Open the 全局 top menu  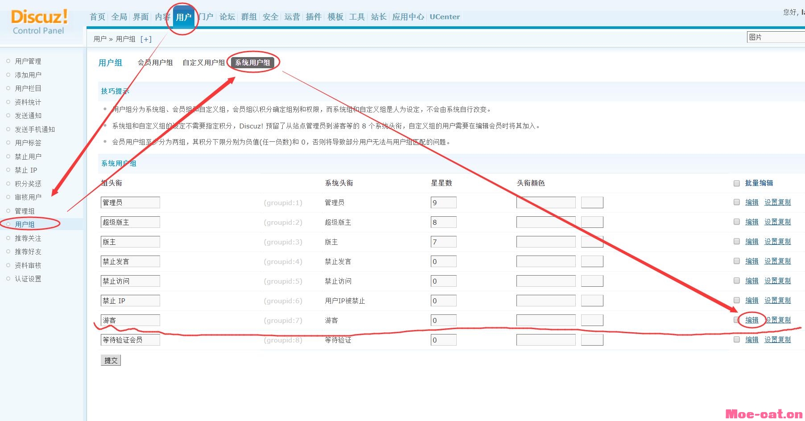pyautogui.click(x=119, y=17)
